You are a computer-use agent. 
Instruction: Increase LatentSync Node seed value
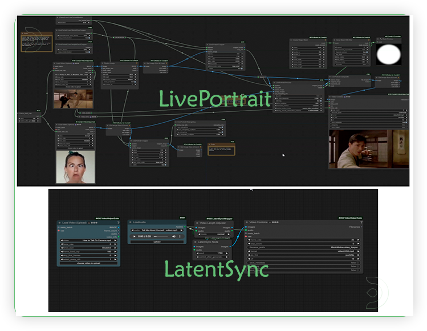coord(226,253)
